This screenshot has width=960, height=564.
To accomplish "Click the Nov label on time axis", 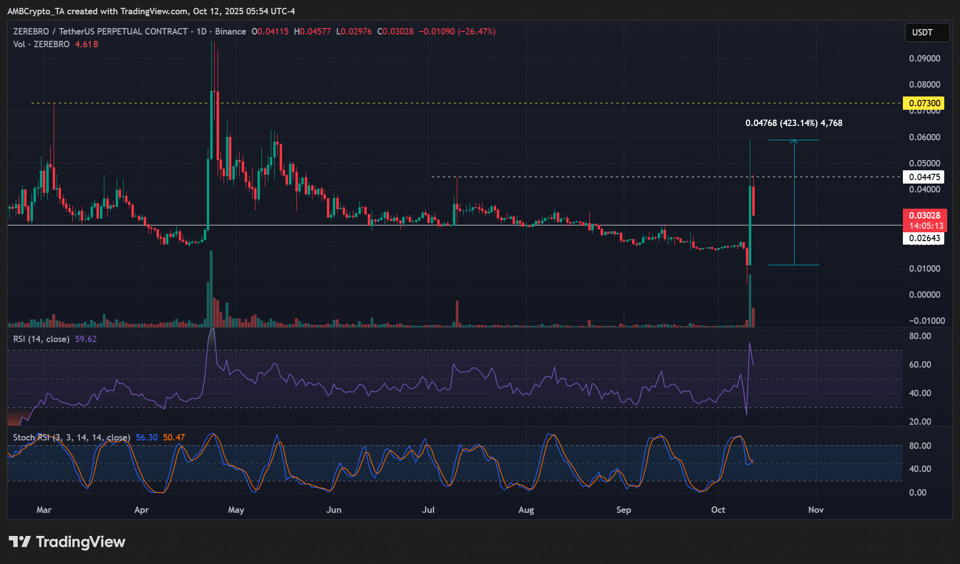I will coord(816,510).
